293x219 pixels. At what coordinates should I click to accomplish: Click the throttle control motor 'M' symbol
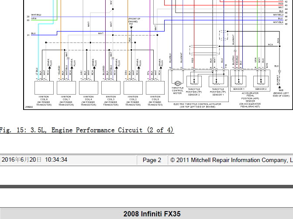(x=178, y=83)
